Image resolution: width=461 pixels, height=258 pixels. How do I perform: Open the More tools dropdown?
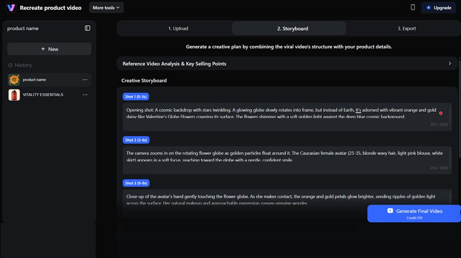pyautogui.click(x=107, y=7)
